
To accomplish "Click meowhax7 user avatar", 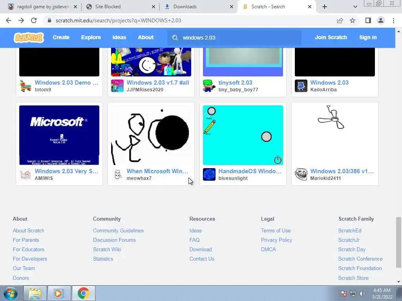I will 117,174.
